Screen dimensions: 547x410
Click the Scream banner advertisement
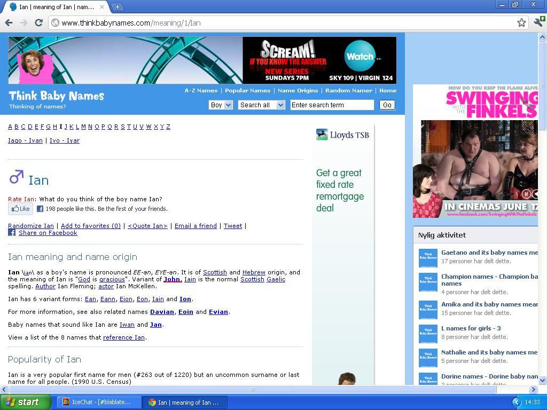[202, 60]
